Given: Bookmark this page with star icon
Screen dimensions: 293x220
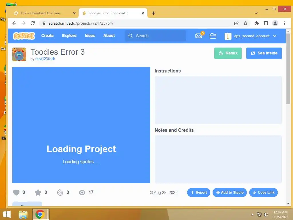Looking at the screenshot, I should pyautogui.click(x=246, y=23).
